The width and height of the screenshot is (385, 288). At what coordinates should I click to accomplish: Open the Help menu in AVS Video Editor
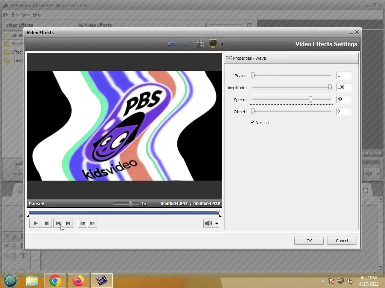coord(37,15)
